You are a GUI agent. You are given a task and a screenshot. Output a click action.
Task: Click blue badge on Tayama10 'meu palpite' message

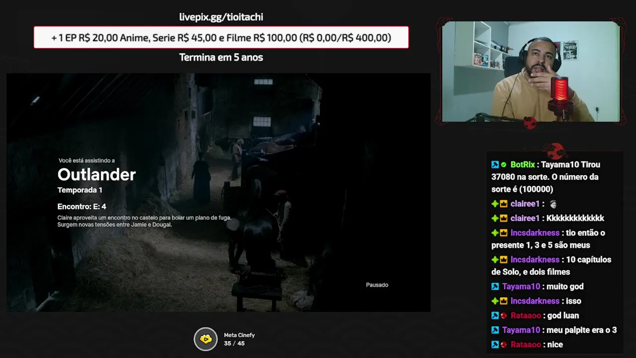[x=495, y=330]
